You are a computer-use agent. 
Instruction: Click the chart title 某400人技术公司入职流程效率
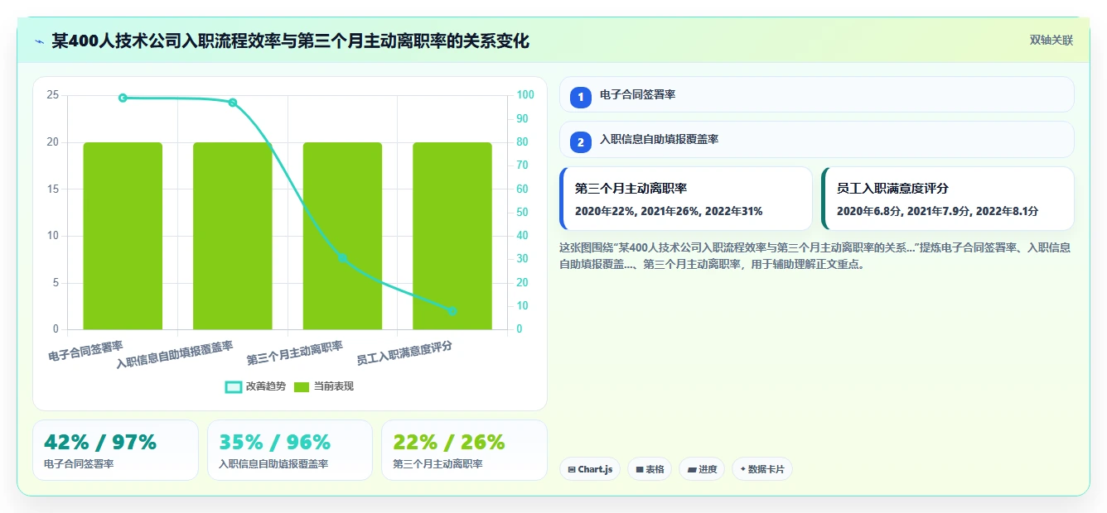290,41
